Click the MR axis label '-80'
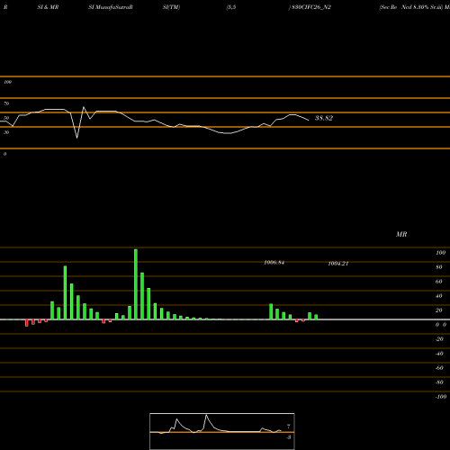 point(439,382)
